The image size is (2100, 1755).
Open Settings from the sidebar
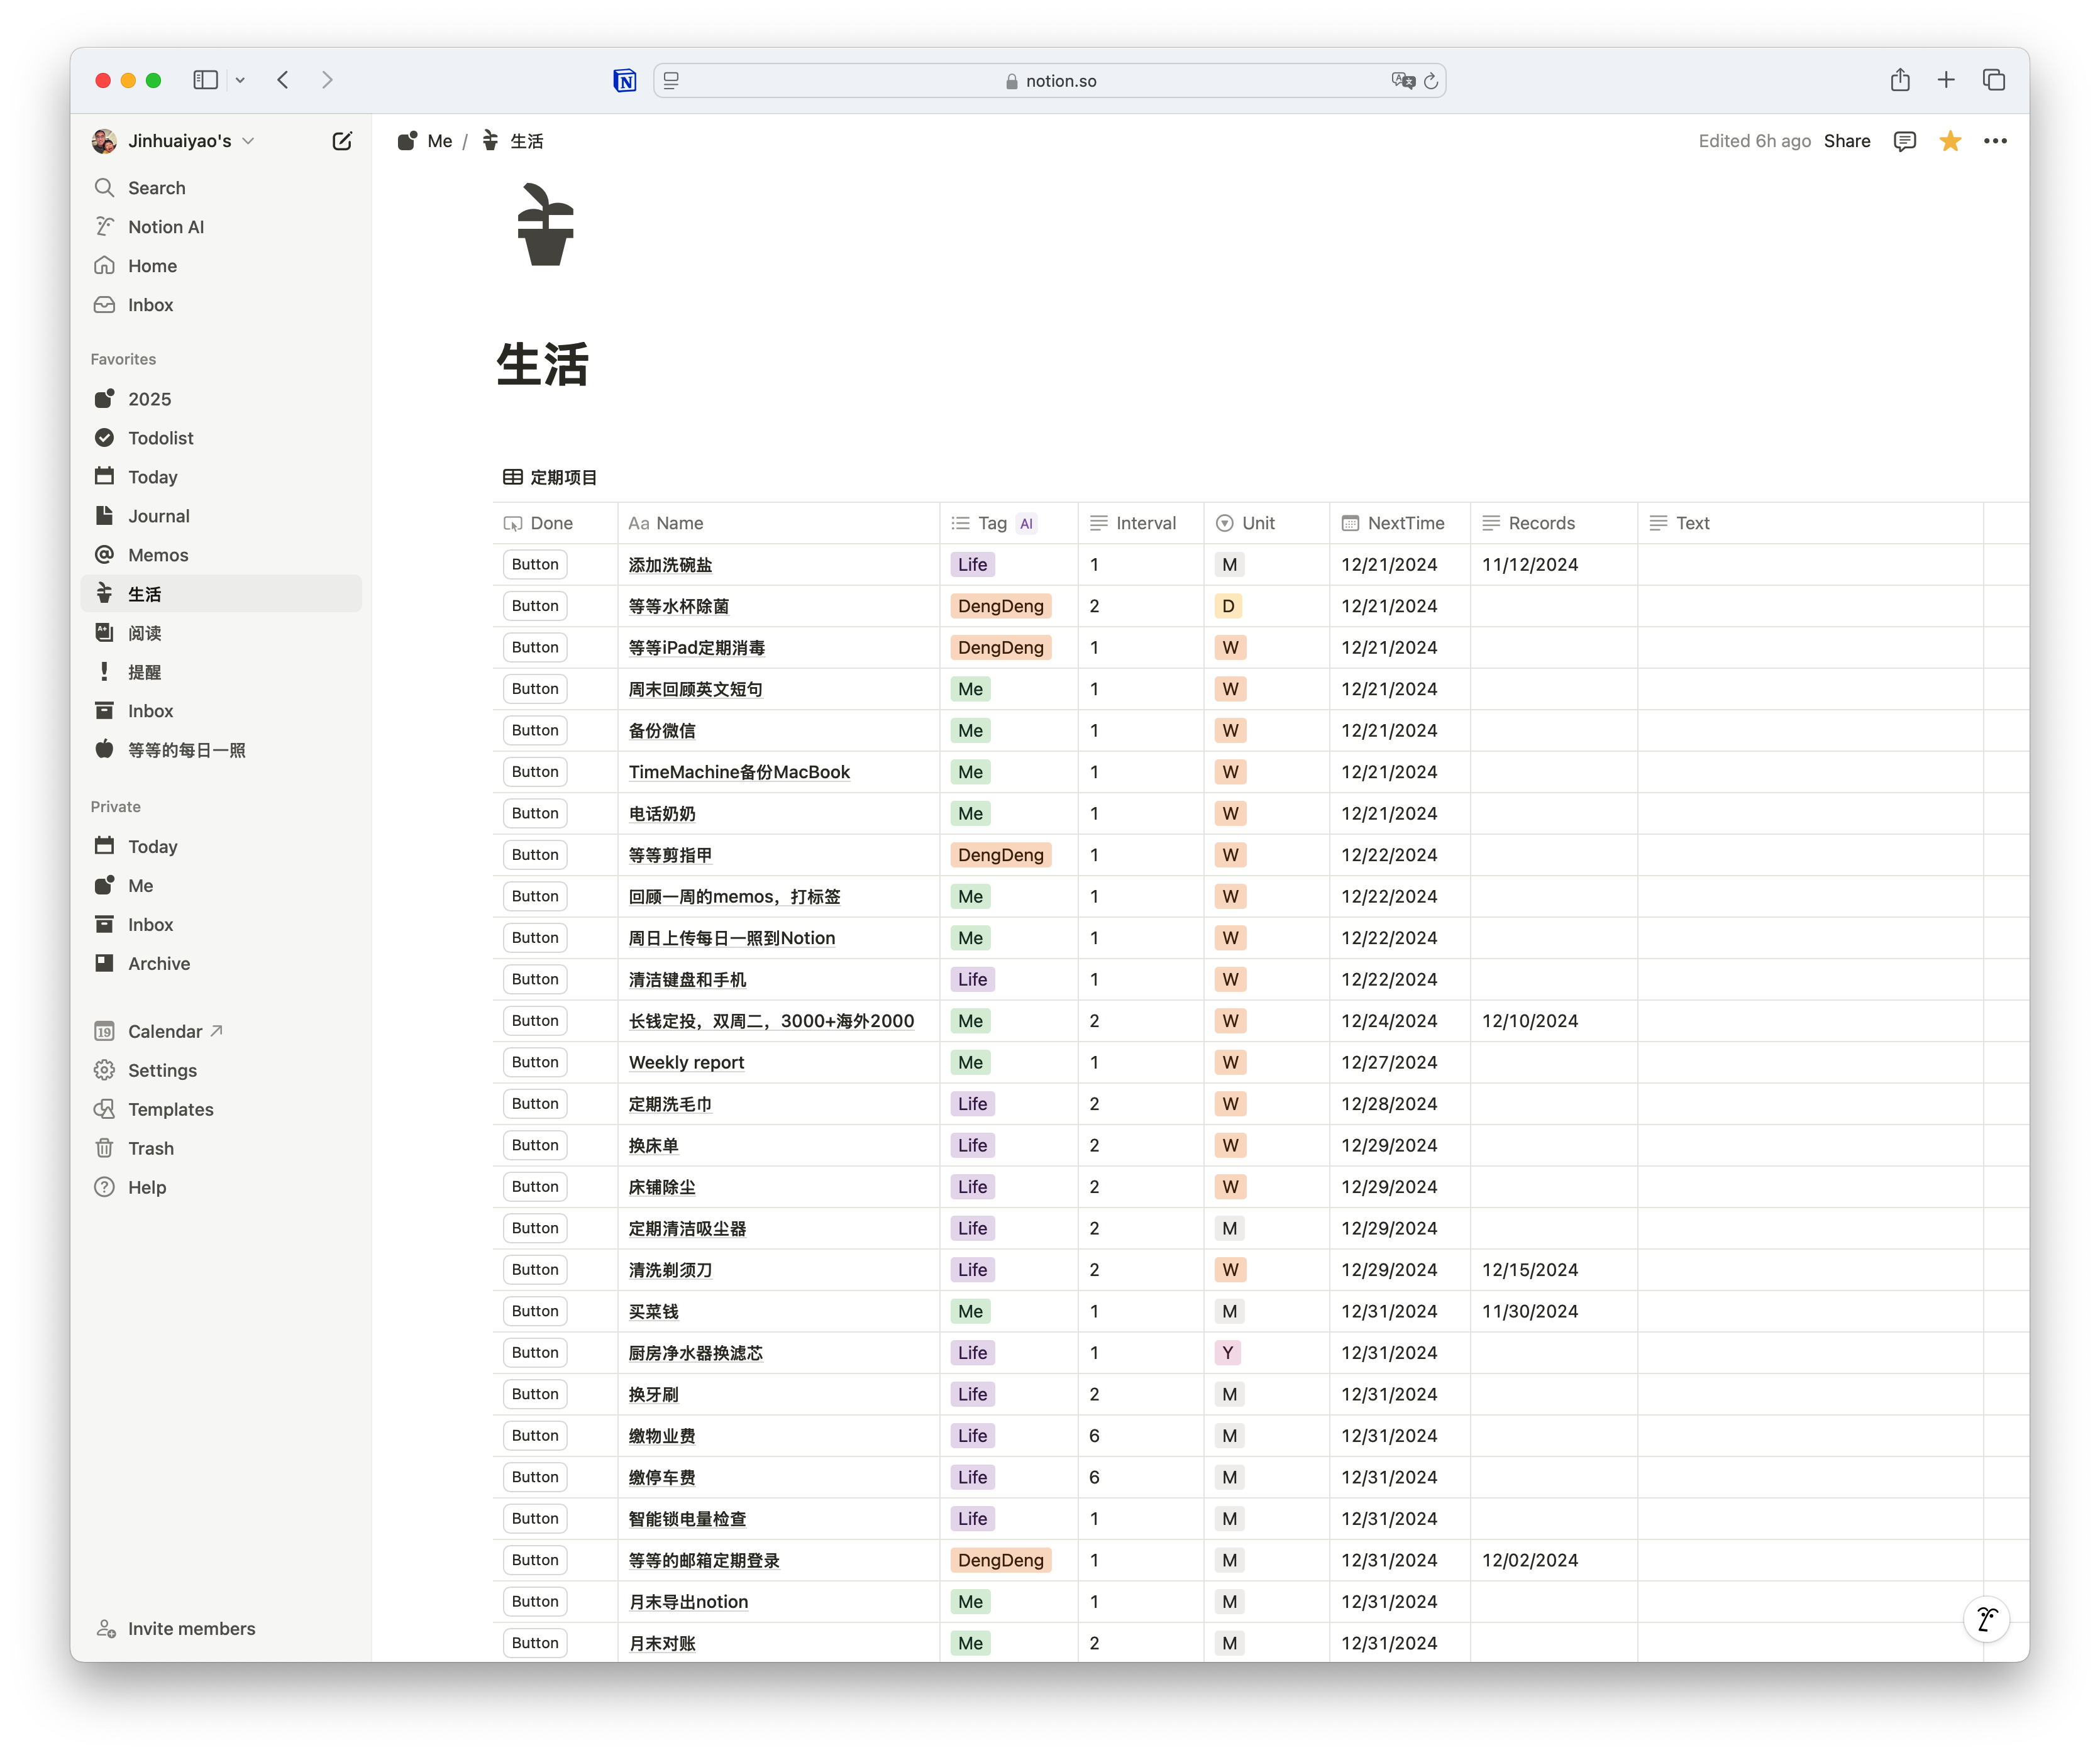point(220,1070)
